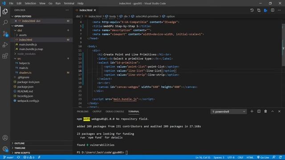The image size is (285, 160).
Task: Split the editor to the right
Action: coord(273,10)
